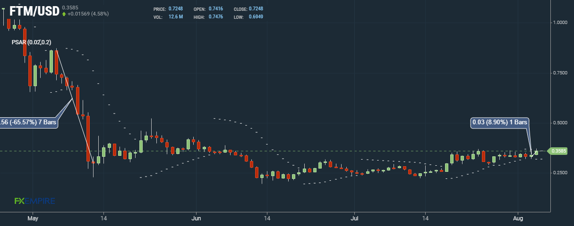The image size is (574, 226).
Task: Click the HIGH 0.7476 readout
Action: coord(208,17)
